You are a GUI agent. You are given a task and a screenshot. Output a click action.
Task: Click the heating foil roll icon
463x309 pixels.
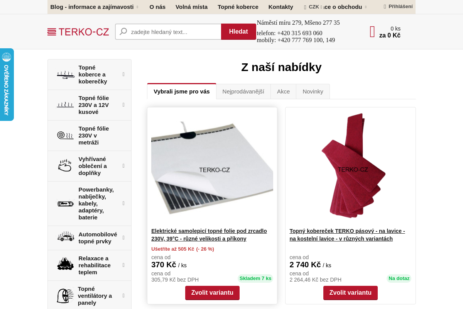click(65, 136)
